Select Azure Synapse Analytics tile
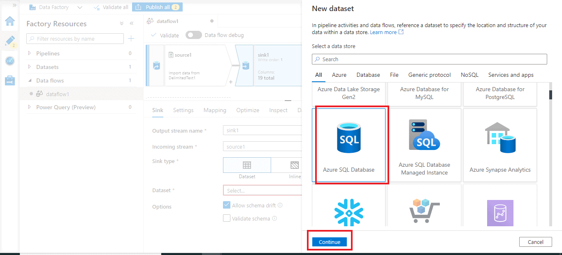This screenshot has height=255, width=562. (500, 145)
